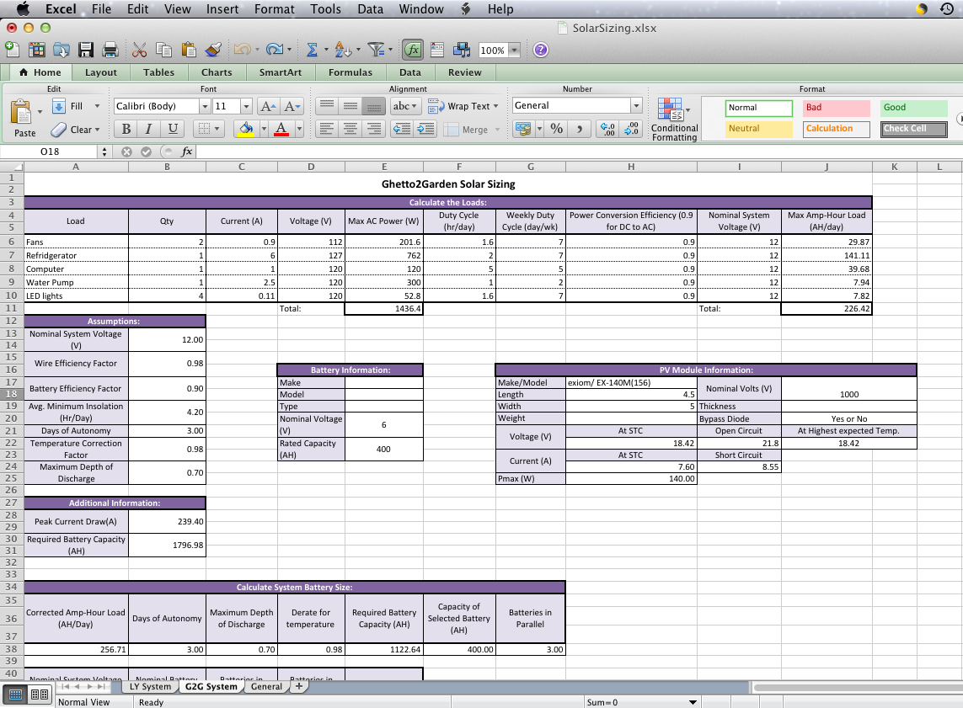The height and width of the screenshot is (708, 963).
Task: Toggle the formula bar fx button
Action: click(x=413, y=50)
